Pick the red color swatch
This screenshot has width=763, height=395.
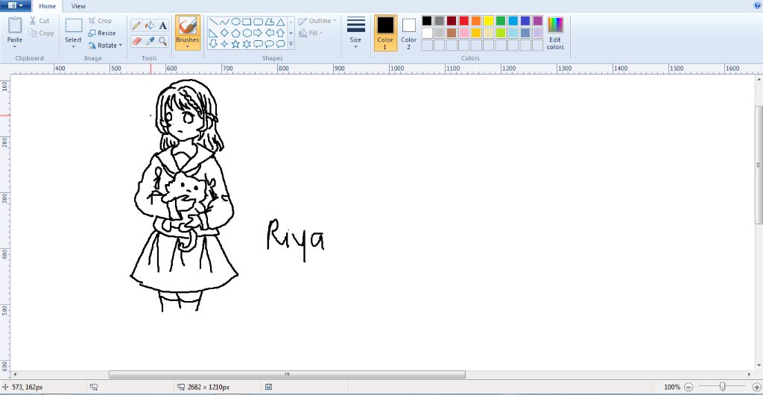[x=463, y=20]
